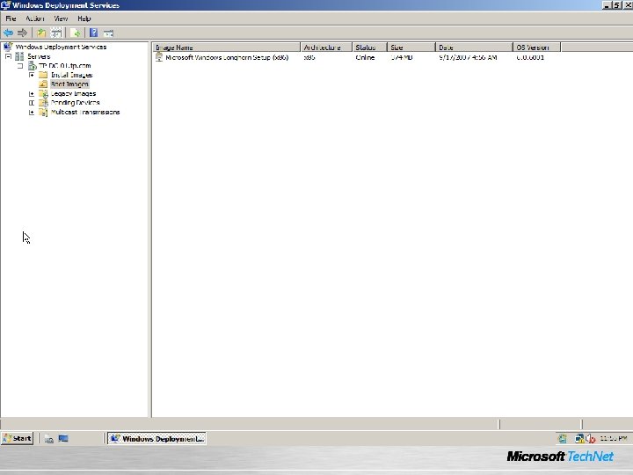
Task: Click the blue Back arrow in toolbar
Action: pyautogui.click(x=8, y=33)
